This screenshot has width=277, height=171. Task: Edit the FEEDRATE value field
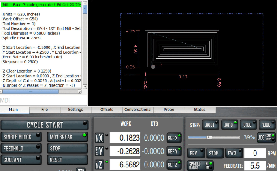pos(255,166)
